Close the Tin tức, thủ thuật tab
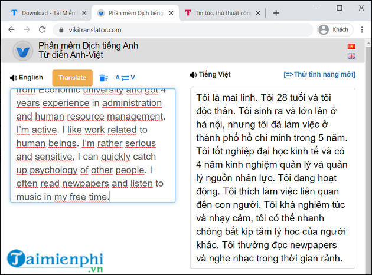This screenshot has height=275, width=372. tap(258, 14)
